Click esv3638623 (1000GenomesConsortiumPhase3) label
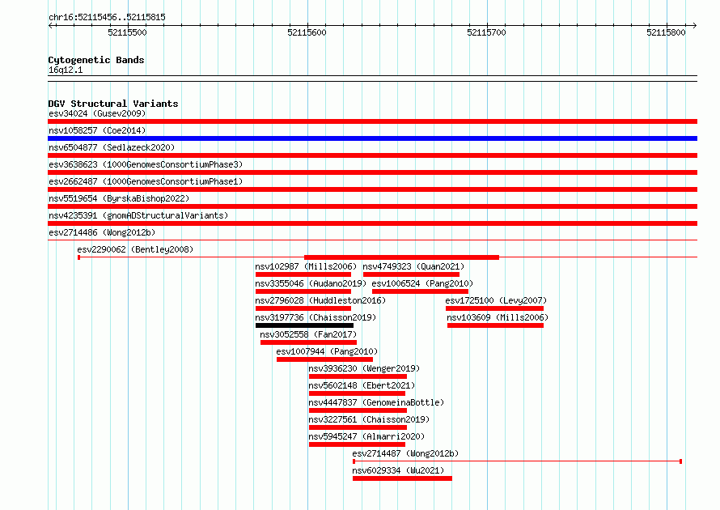This screenshot has width=720, height=510. click(146, 164)
